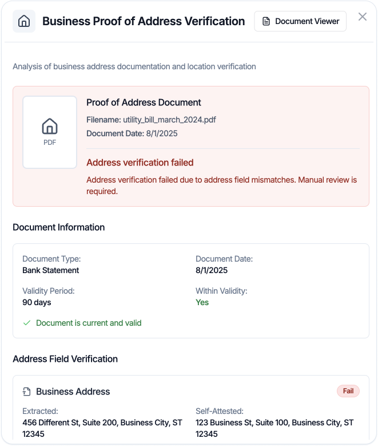The image size is (378, 446).
Task: Click the '90 days' validity period value
Action: pos(37,302)
